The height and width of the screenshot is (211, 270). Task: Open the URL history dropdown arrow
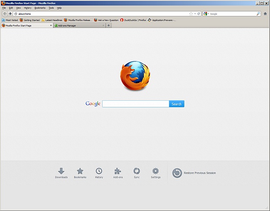[195, 14]
